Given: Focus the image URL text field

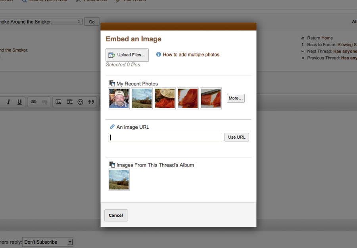Looking at the screenshot, I should click(165, 138).
